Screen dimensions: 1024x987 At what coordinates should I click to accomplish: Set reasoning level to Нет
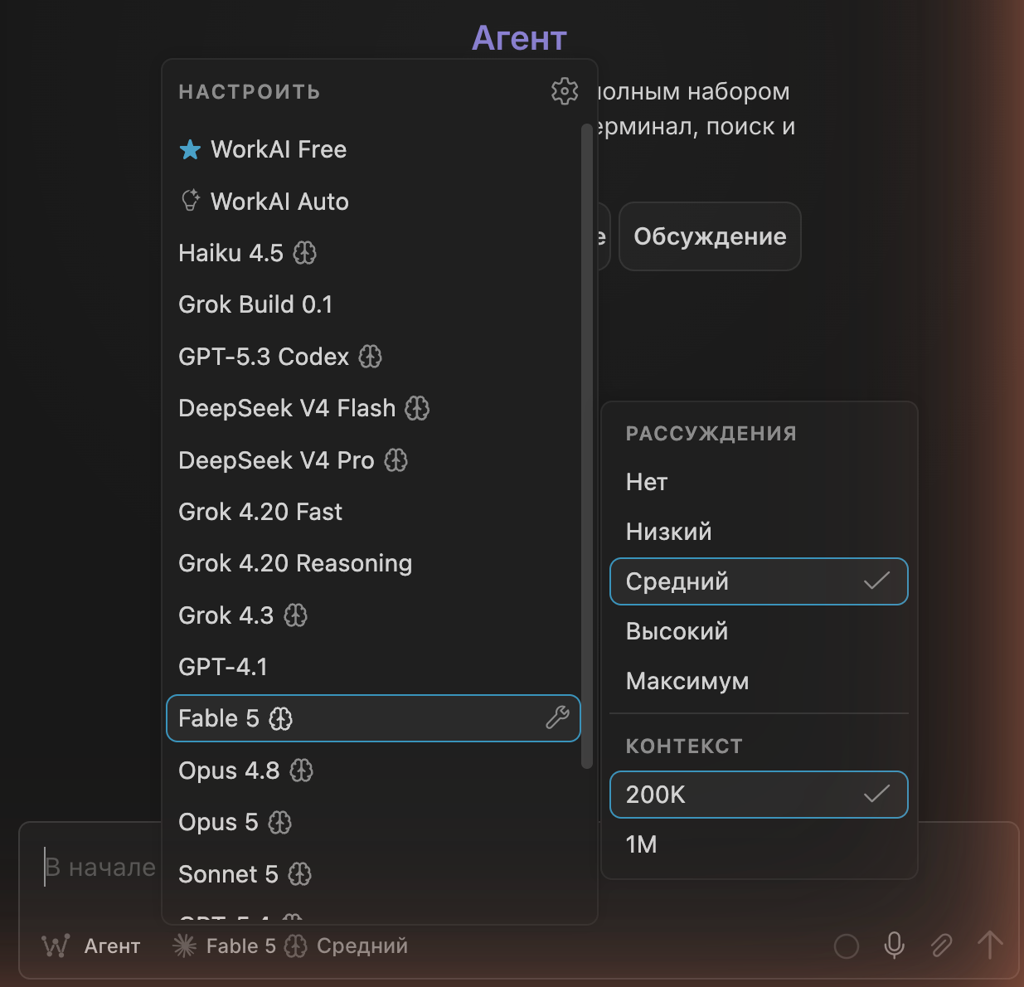[759, 482]
